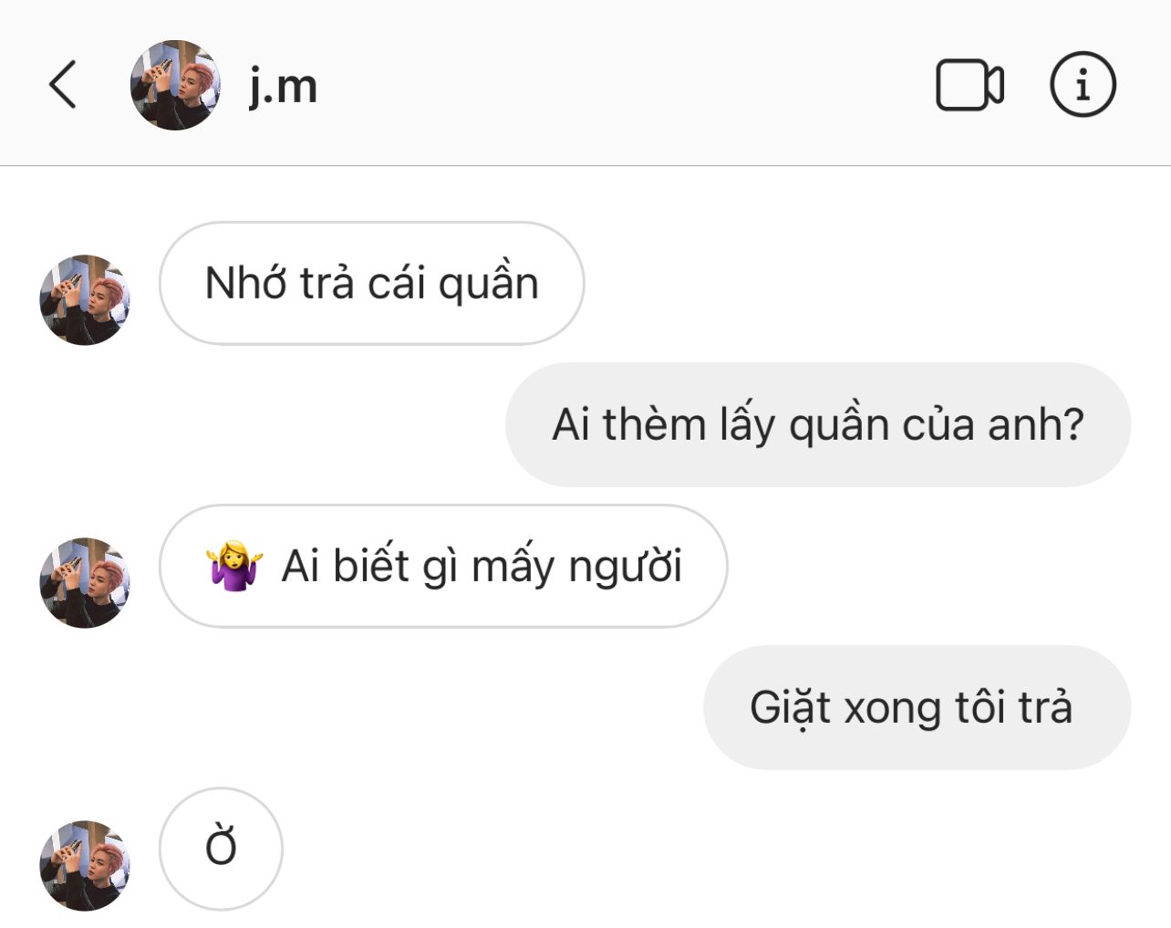
Task: Start a video call with j.m
Action: click(x=969, y=85)
